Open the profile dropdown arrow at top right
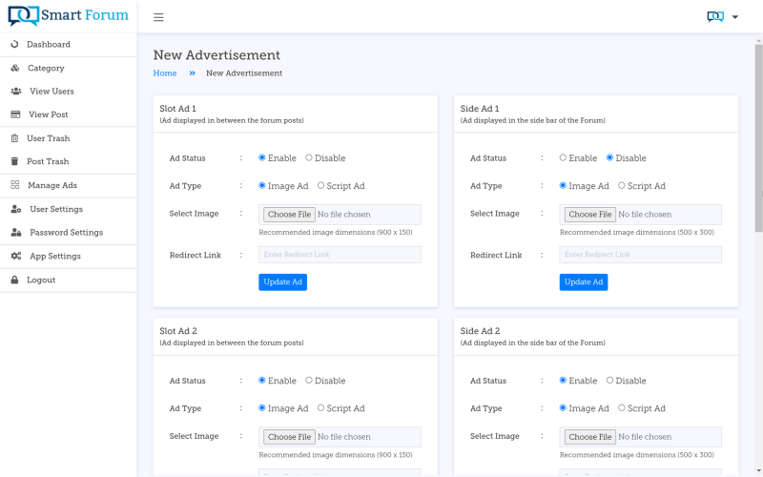This screenshot has height=477, width=763. click(x=735, y=17)
